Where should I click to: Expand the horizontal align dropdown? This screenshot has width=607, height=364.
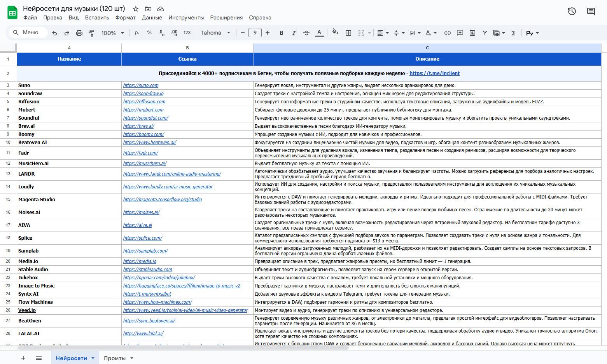383,33
